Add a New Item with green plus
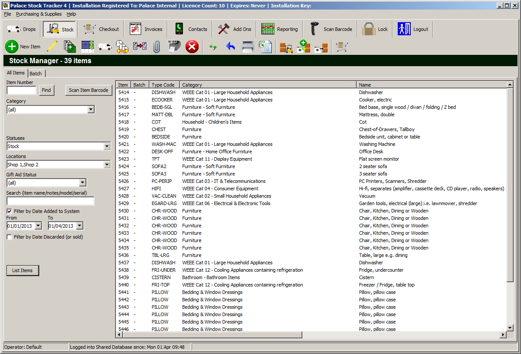The height and width of the screenshot is (354, 521). (23, 47)
